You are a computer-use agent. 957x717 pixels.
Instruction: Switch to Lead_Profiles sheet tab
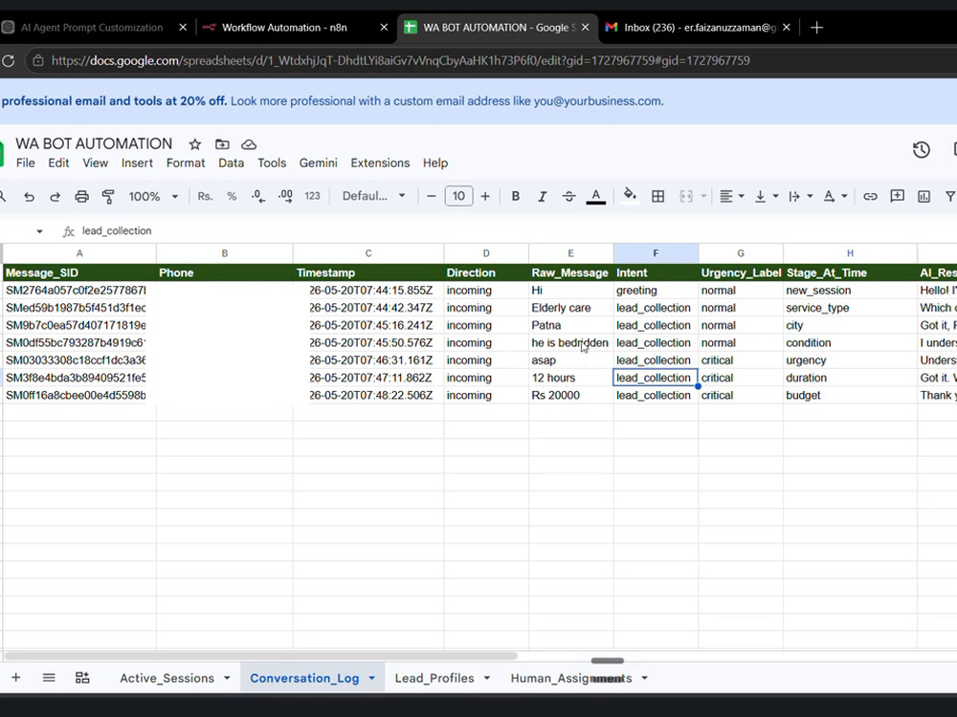click(434, 678)
